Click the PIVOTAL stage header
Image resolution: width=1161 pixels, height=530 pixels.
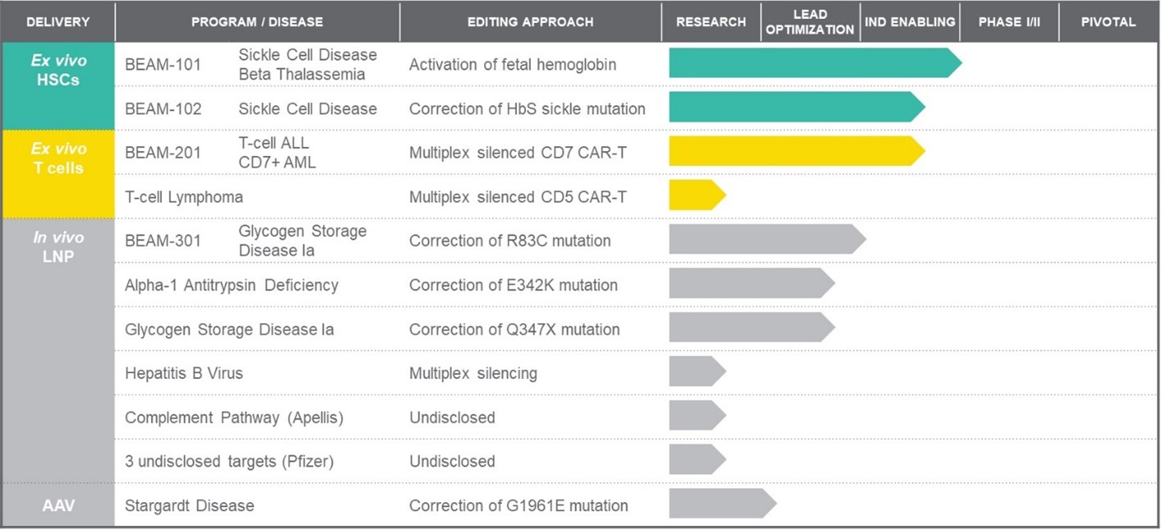point(1108,22)
